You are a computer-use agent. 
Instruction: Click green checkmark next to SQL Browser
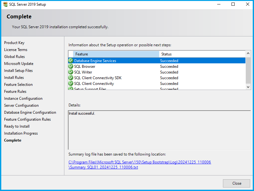click(71, 67)
